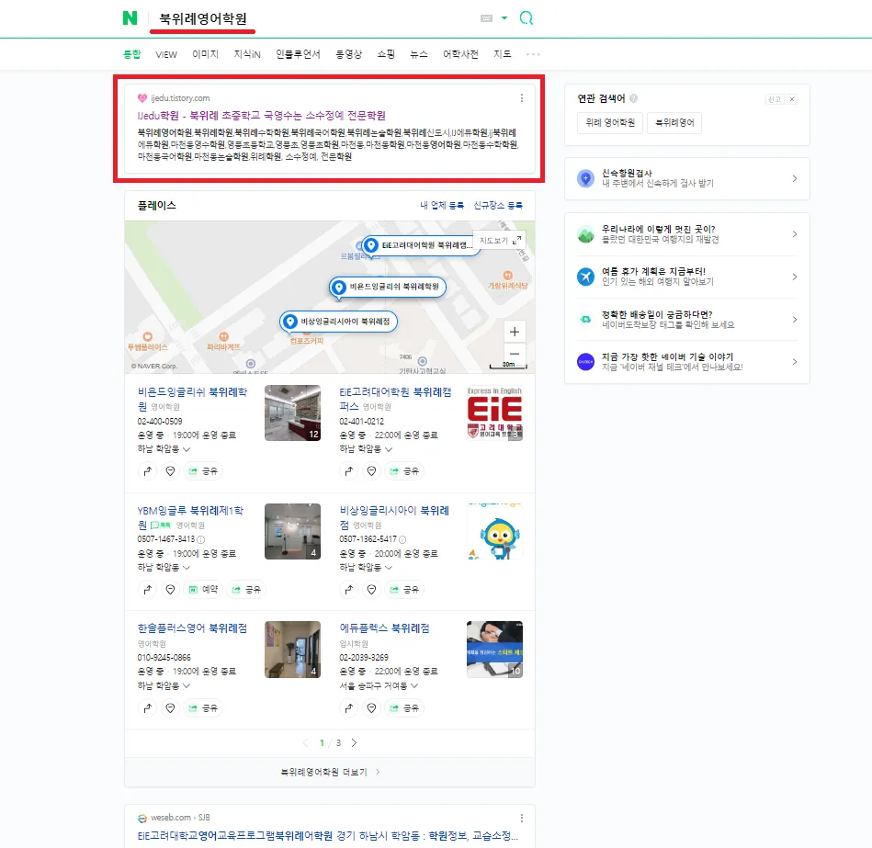
Task: Switch to the 어학사전 tab
Action: click(460, 54)
